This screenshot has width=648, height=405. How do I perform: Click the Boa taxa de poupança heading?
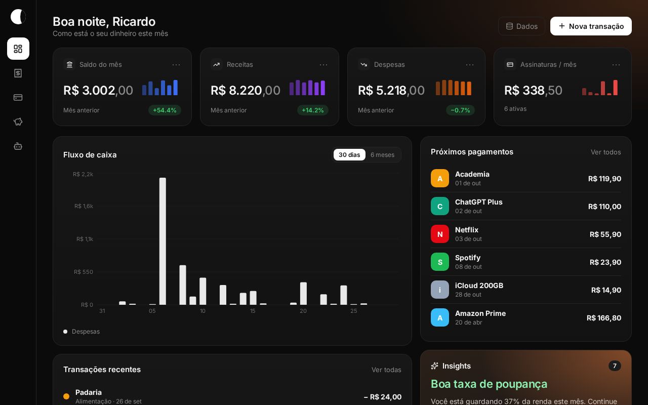pyautogui.click(x=489, y=384)
